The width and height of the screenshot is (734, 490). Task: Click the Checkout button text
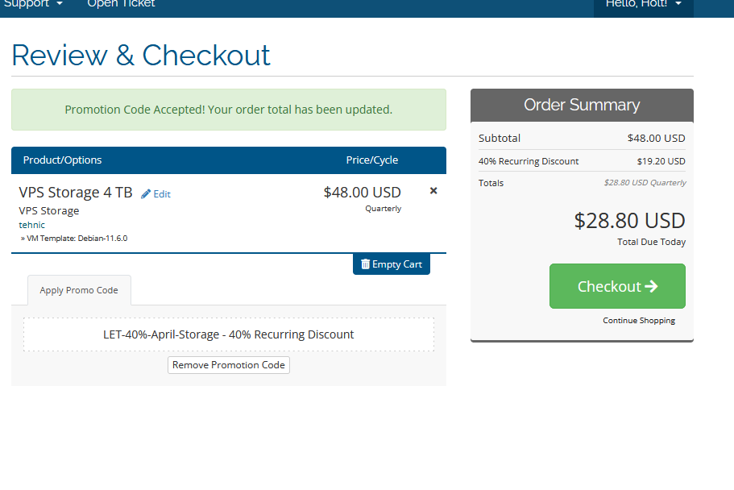pos(609,286)
